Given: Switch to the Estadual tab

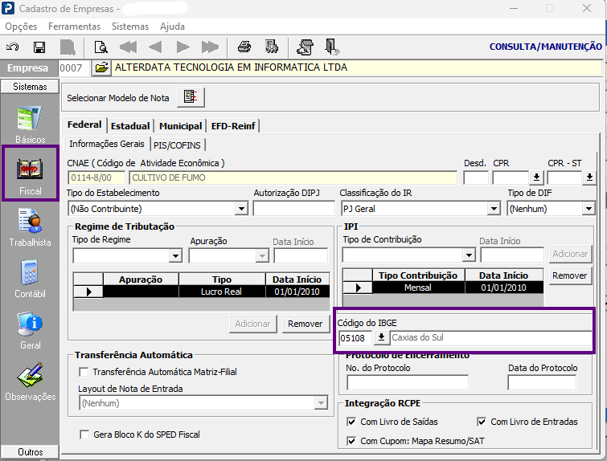Looking at the screenshot, I should tap(130, 126).
